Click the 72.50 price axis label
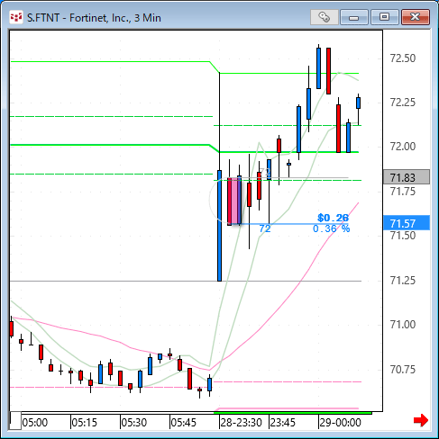 [403, 58]
